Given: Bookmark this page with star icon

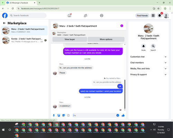Looking at the screenshot, I should tap(158, 9).
